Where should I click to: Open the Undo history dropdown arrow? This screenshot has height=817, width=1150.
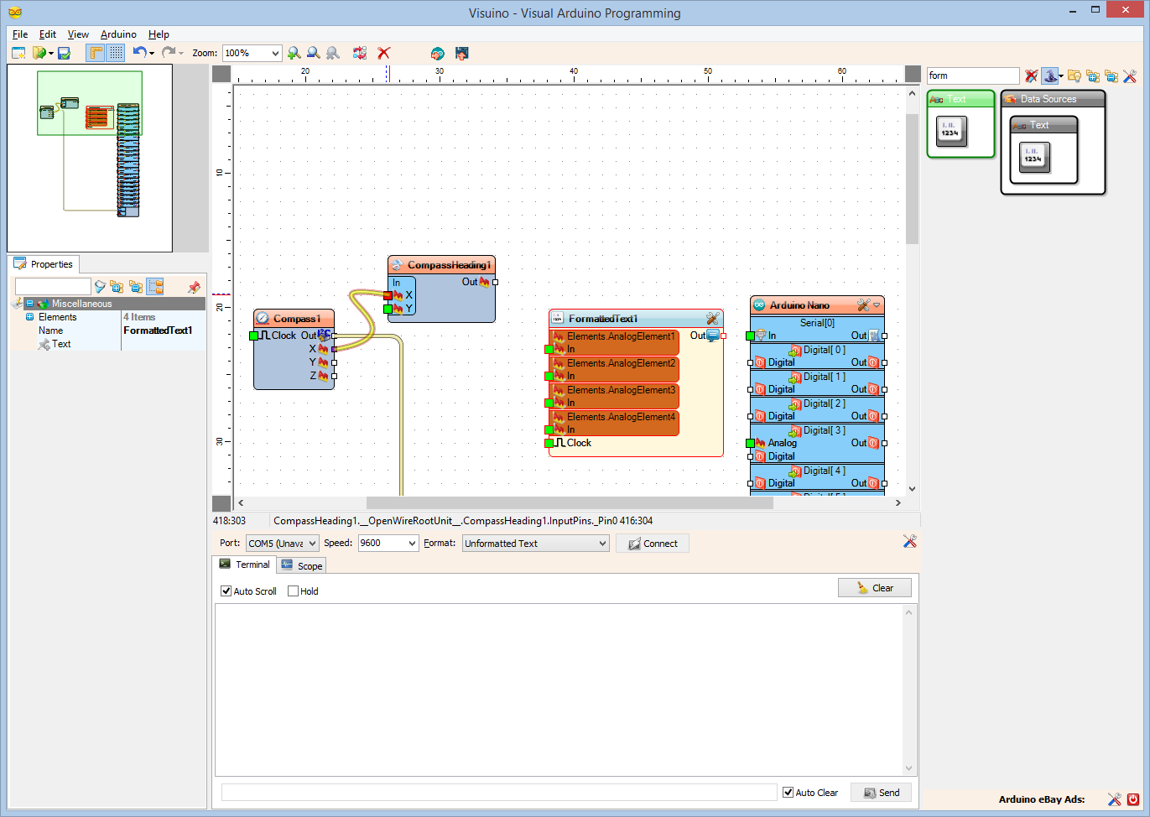coord(152,53)
